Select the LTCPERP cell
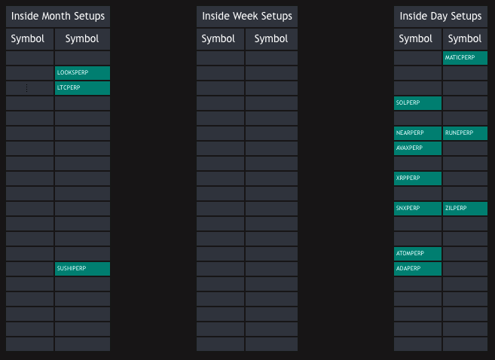Screen dimensions: 495x360 pyautogui.click(x=82, y=88)
